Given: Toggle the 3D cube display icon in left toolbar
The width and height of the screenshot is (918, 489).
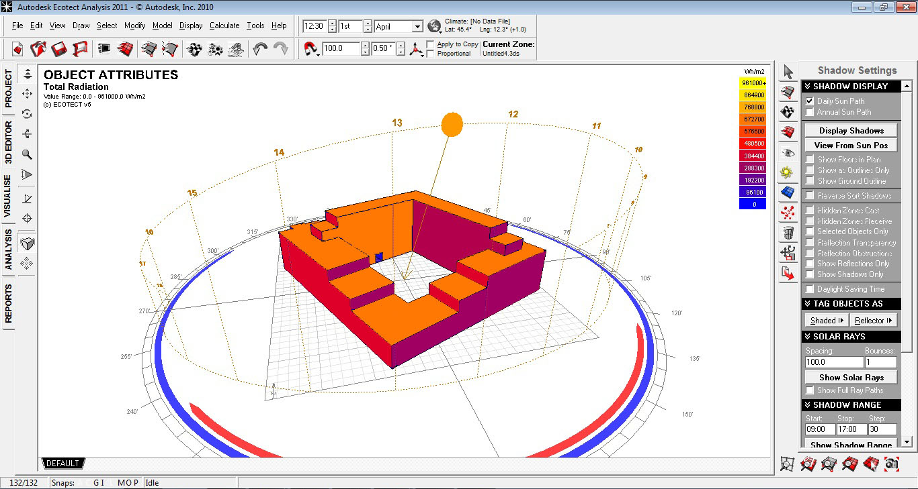Looking at the screenshot, I should pyautogui.click(x=28, y=243).
